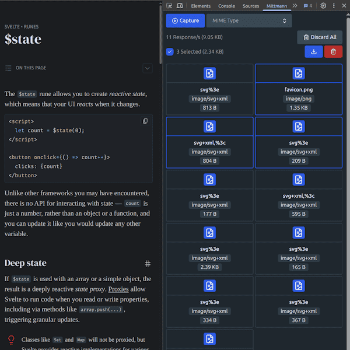Show more DevTools tabs via chevrons
350x350 pixels.
pos(295,6)
